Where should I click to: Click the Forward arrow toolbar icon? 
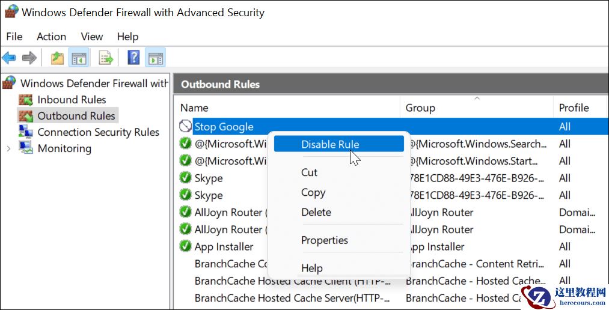click(x=29, y=58)
